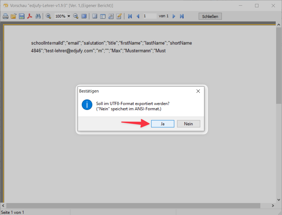
Task: Click the Save report icon
Action: [22, 16]
